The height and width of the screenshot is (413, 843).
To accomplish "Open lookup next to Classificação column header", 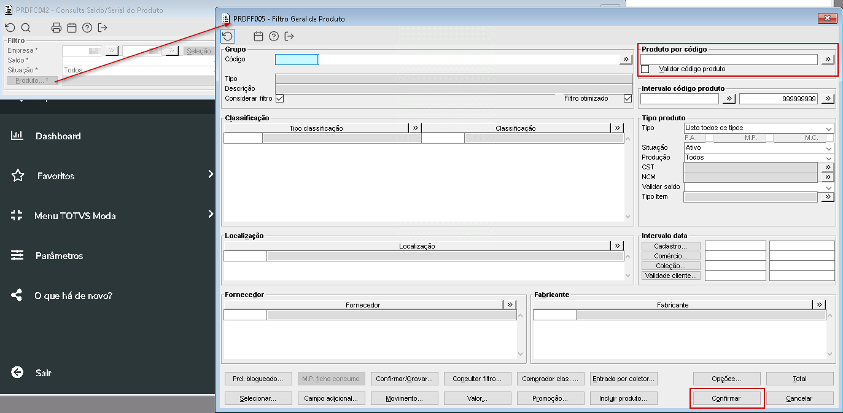I will click(618, 128).
